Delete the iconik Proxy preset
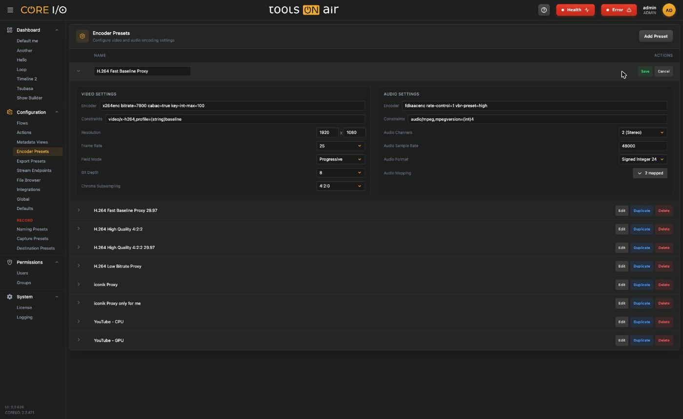The height and width of the screenshot is (419, 683). (663, 285)
